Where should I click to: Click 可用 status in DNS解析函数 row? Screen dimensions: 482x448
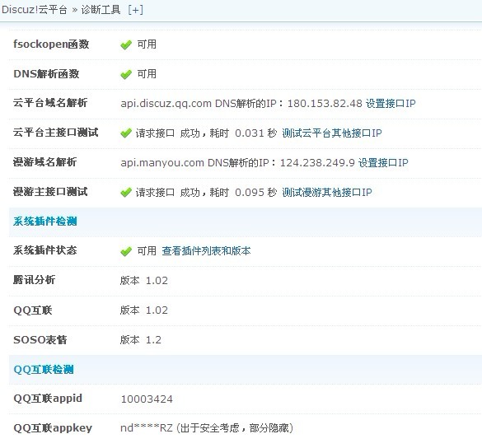(147, 74)
